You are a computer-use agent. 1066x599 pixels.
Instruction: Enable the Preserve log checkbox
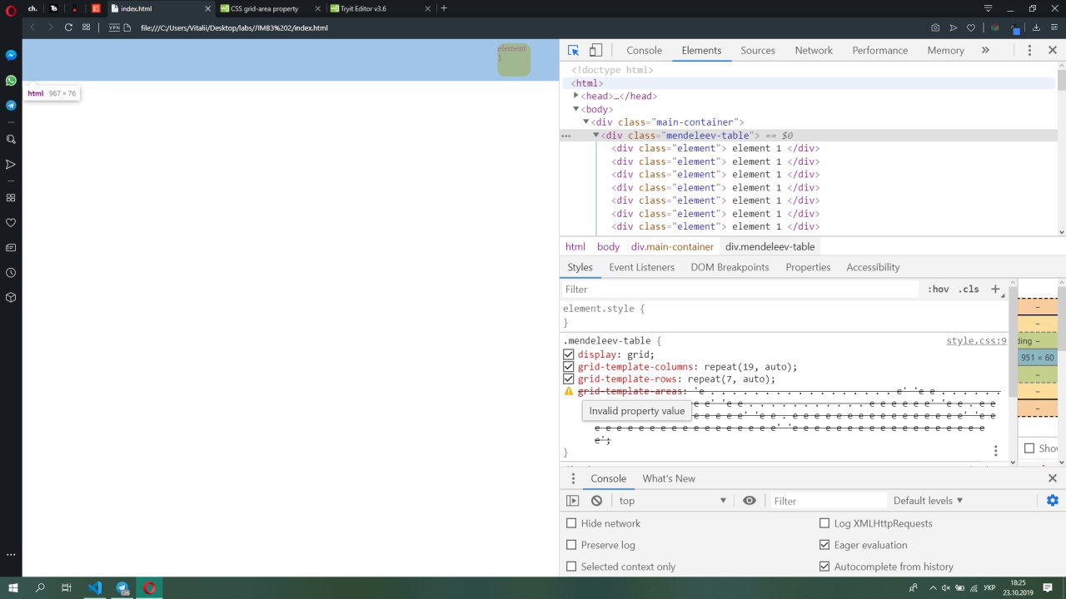pos(571,545)
